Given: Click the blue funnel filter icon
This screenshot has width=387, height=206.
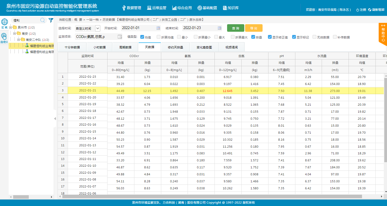Looking at the screenshot, I should point(51,20).
